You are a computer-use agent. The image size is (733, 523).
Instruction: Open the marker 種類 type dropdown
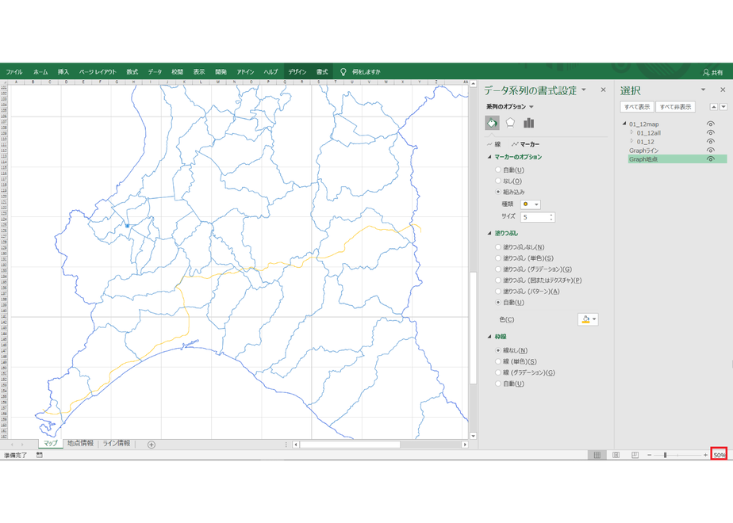coord(531,204)
